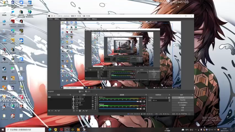Open the transition properties gear beside 淡出
The width and height of the screenshot is (235, 132).
tap(169, 98)
